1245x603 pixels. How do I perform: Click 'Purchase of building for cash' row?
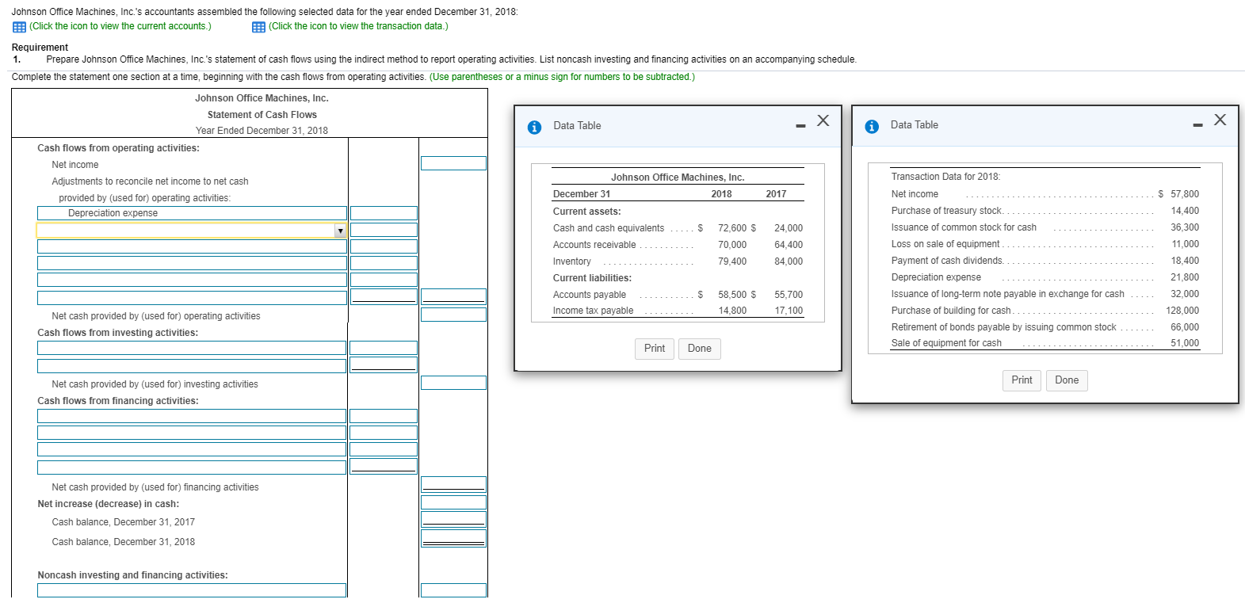point(1045,311)
